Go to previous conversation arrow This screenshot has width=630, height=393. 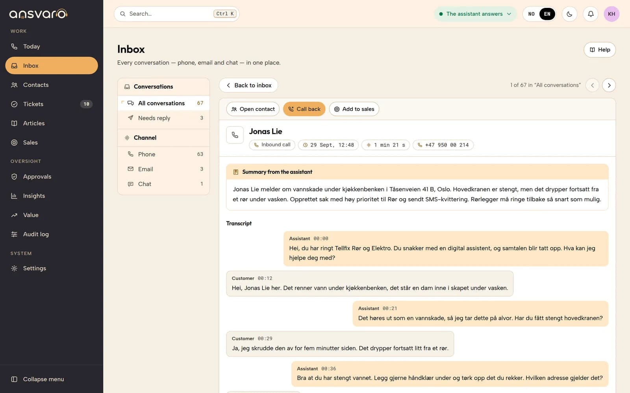tap(592, 85)
